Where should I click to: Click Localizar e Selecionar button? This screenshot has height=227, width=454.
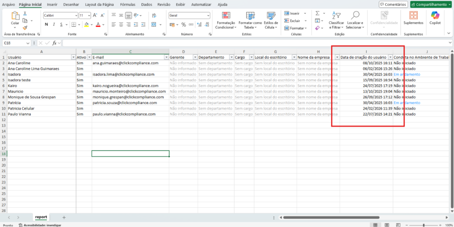(x=355, y=20)
